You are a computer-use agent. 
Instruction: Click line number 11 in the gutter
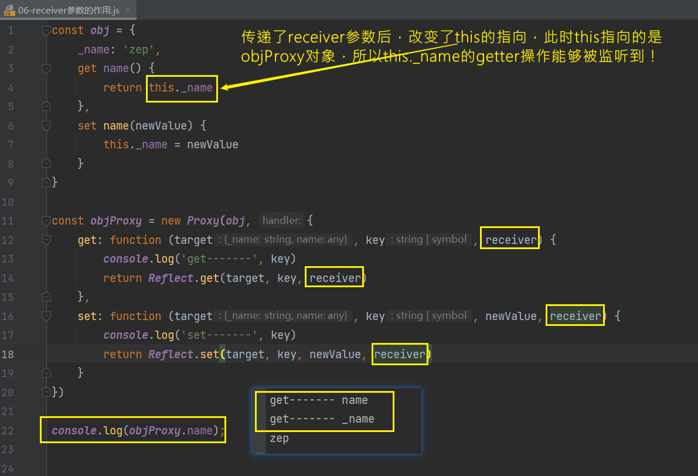pos(8,221)
